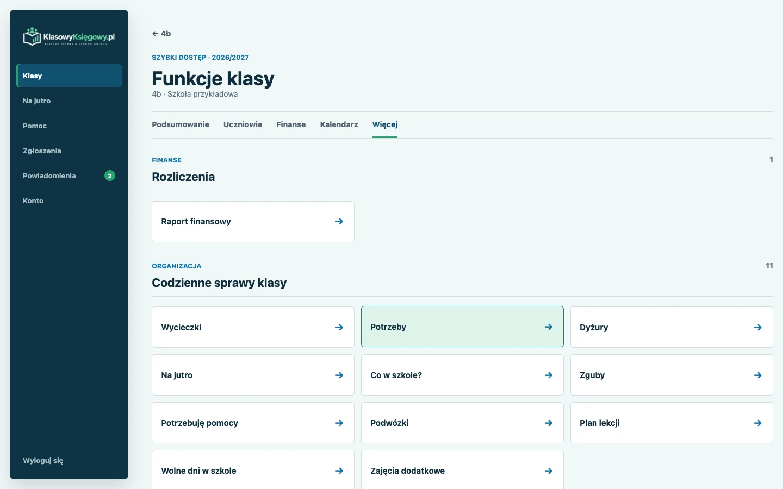This screenshot has width=783, height=489.
Task: Open the Na jutro card
Action: point(253,375)
